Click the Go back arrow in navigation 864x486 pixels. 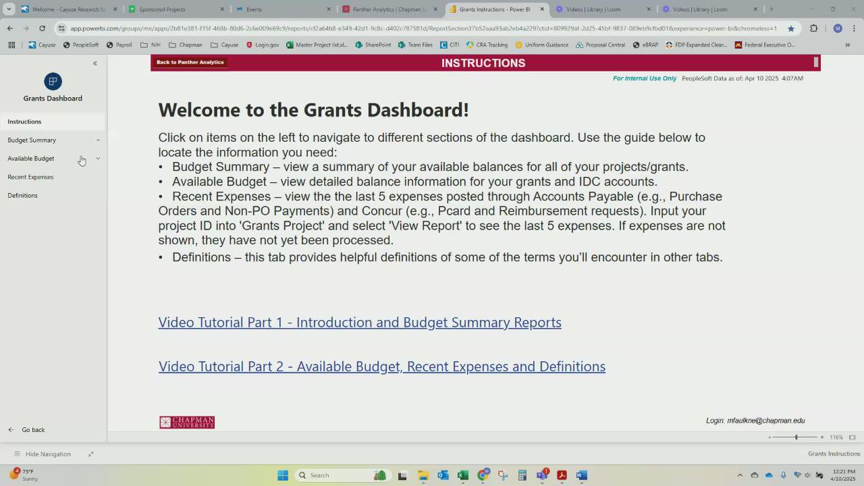click(11, 430)
